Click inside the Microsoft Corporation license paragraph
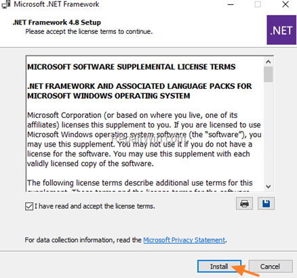 pos(144,139)
